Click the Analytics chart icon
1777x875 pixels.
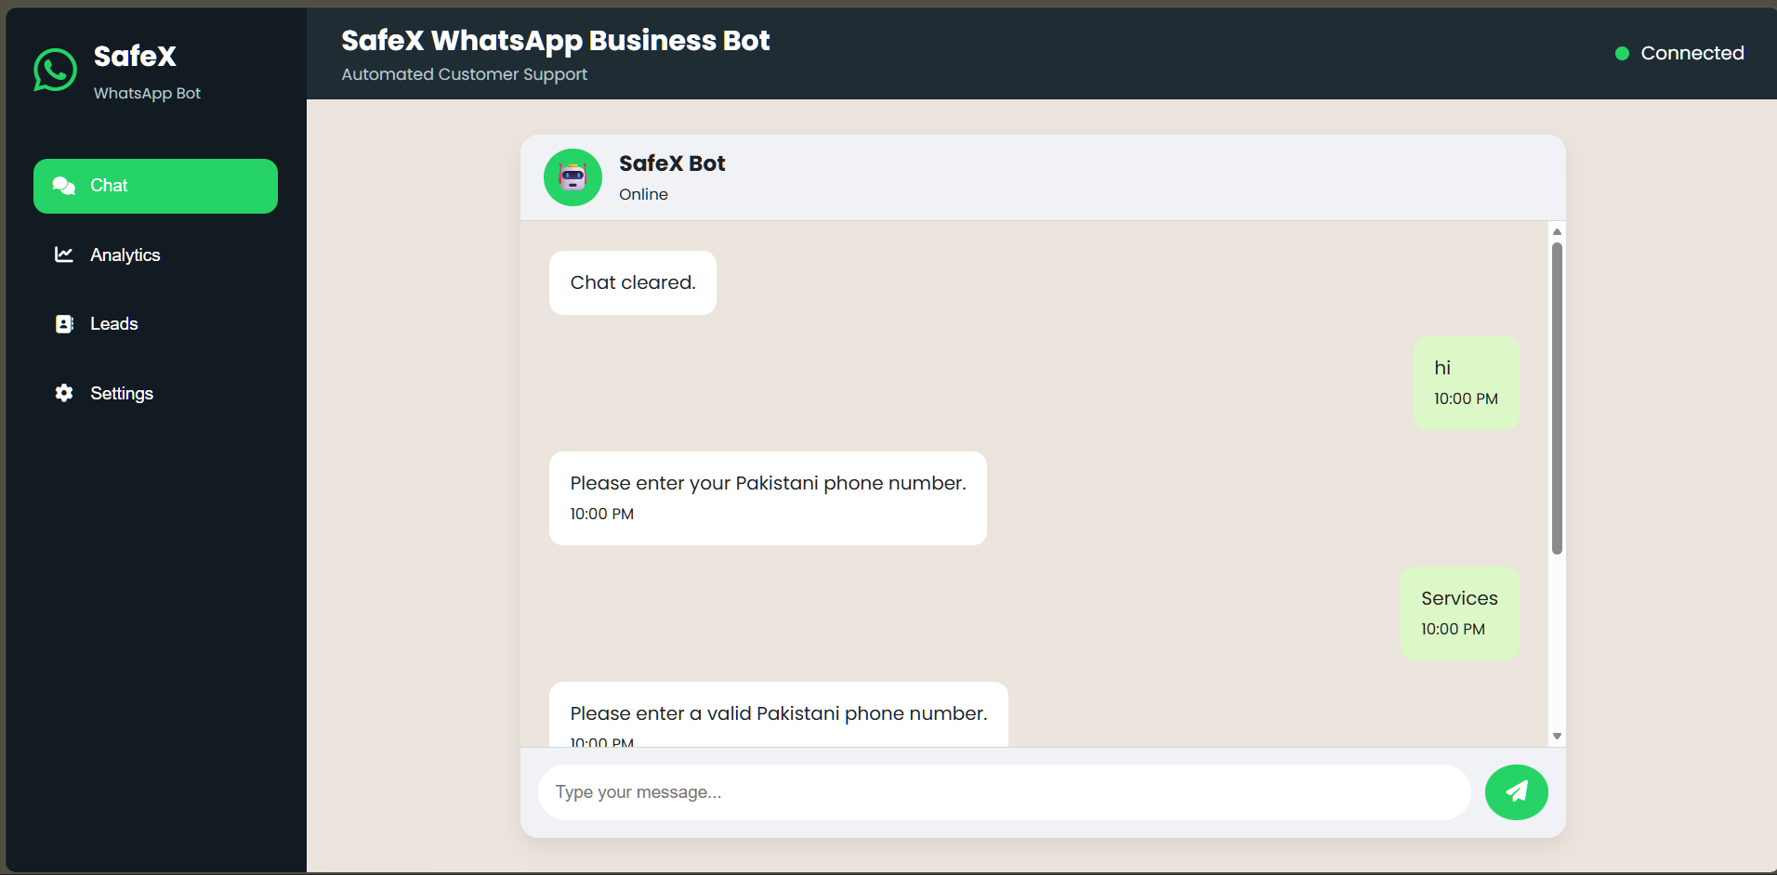point(64,255)
